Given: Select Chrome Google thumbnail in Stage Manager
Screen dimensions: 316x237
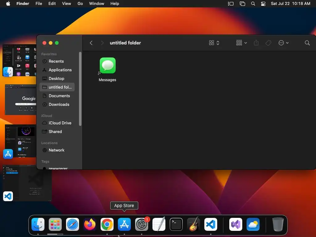Looking at the screenshot, I should [x=21, y=100].
